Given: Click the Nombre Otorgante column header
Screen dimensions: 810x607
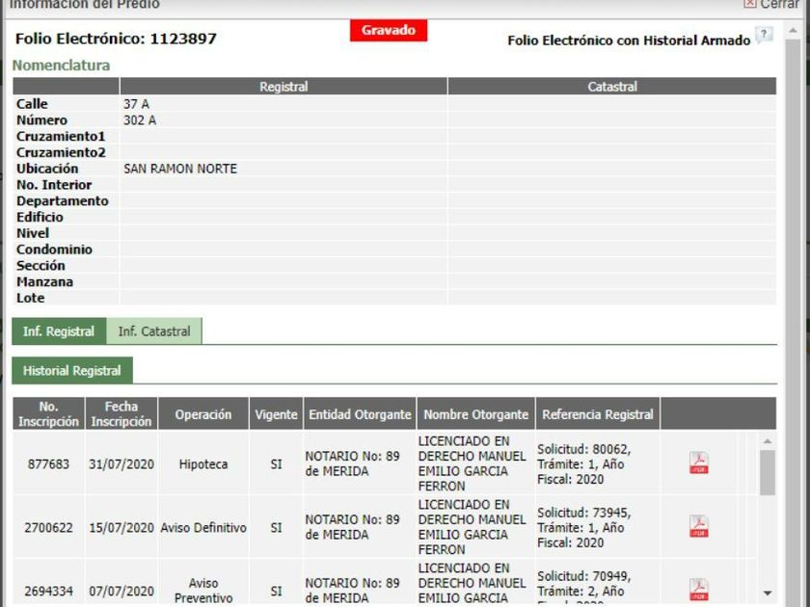Looking at the screenshot, I should coord(475,414).
